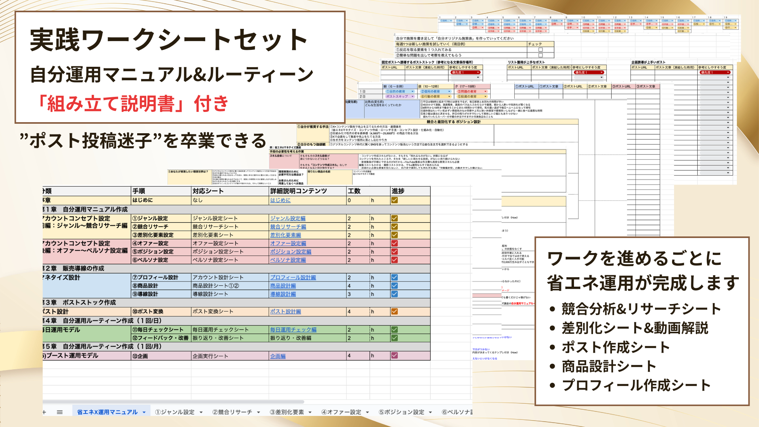
Task: Toggle progress checkbox for ⑦プロフィール設計 row
Action: 395,277
